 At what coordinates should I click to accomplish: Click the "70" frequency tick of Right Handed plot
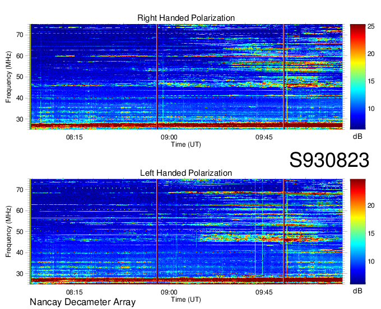coord(20,35)
